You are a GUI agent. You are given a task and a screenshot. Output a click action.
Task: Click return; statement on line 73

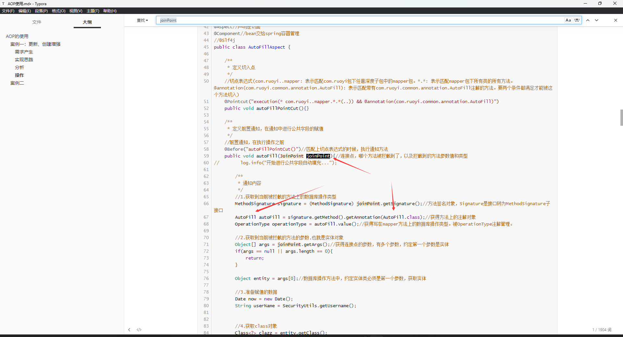(x=254, y=258)
